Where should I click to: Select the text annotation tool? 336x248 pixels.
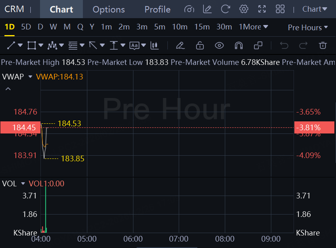(134, 46)
